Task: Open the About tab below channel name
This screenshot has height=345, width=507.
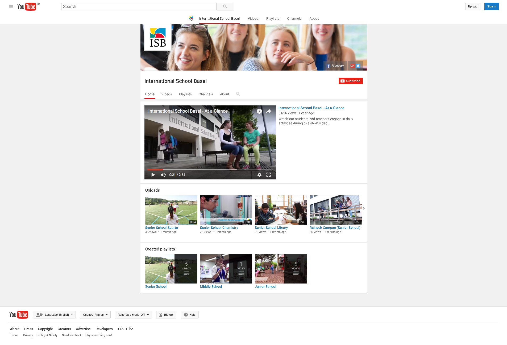Action: [224, 94]
